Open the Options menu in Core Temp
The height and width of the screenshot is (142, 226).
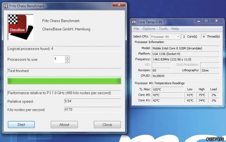149,29
